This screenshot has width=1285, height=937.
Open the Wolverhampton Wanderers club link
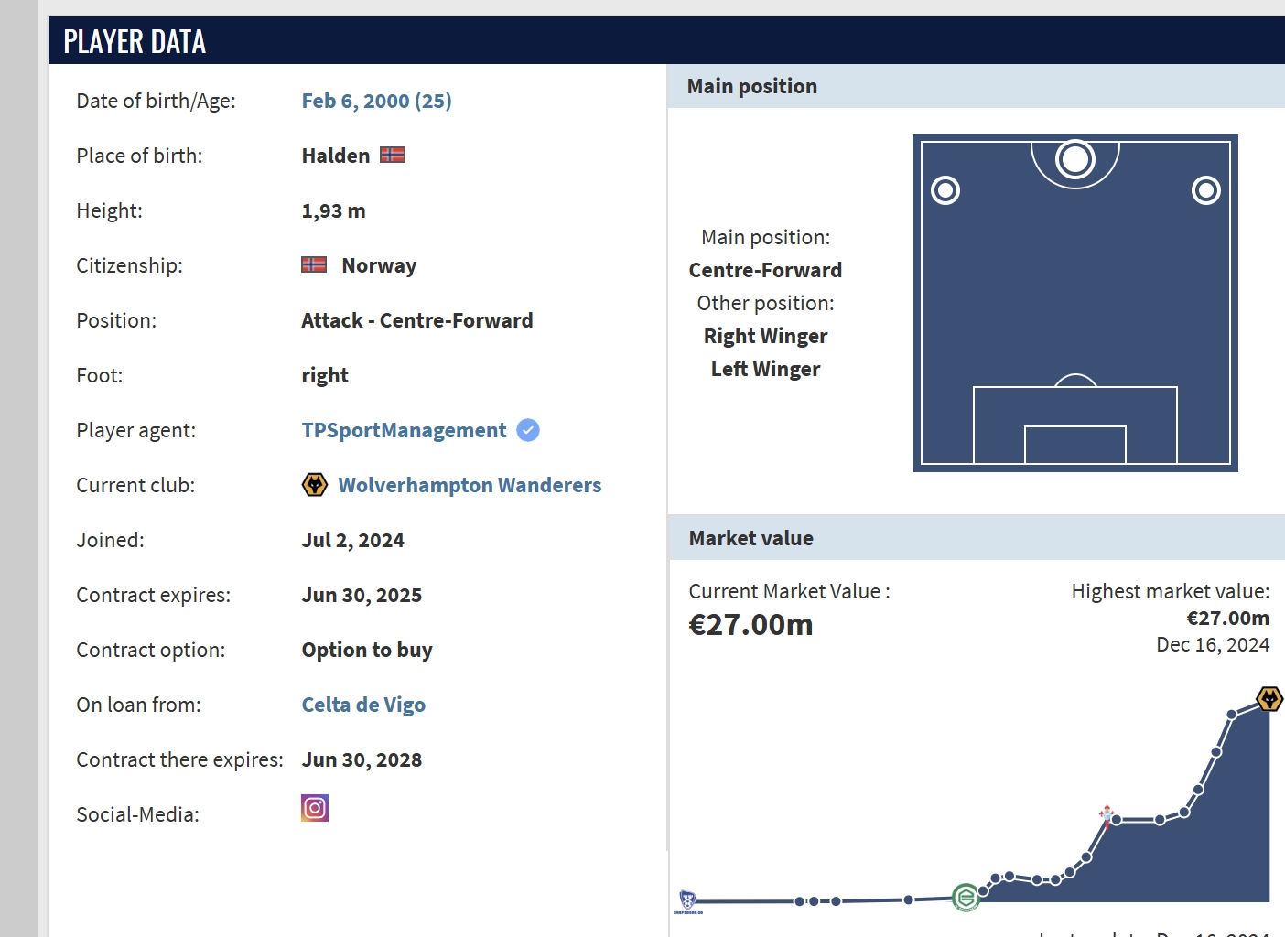pos(470,485)
